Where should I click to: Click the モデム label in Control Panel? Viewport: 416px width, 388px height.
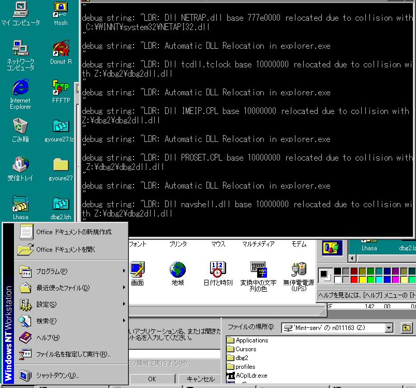(299, 244)
